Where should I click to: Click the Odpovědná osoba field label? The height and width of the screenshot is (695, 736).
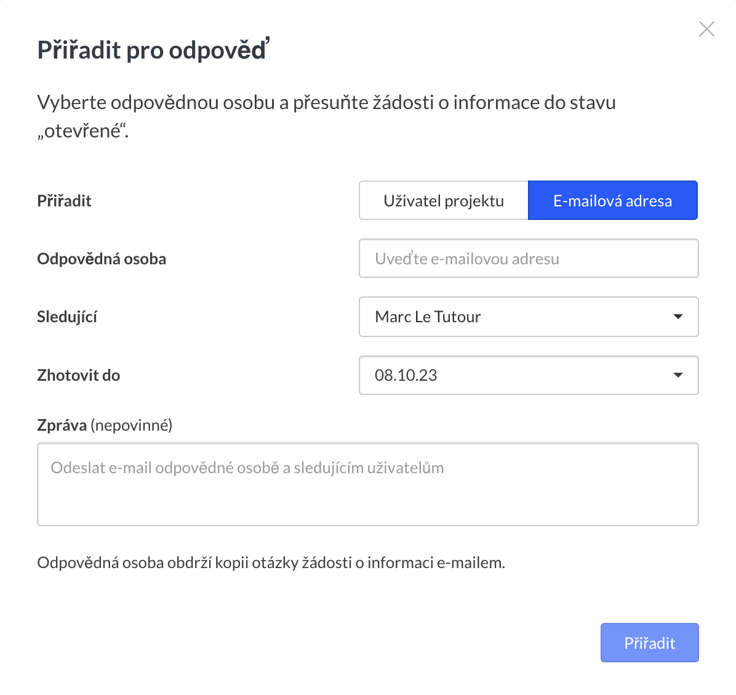(102, 259)
